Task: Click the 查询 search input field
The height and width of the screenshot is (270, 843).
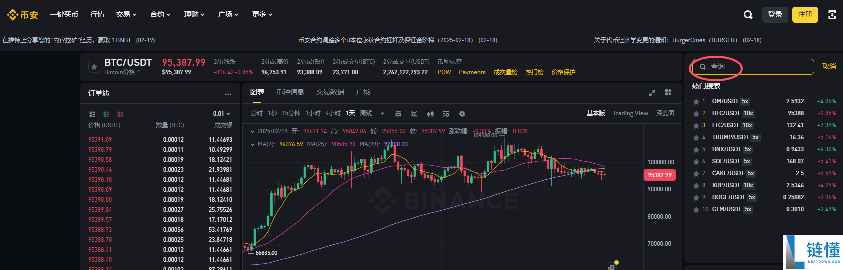Action: [753, 67]
